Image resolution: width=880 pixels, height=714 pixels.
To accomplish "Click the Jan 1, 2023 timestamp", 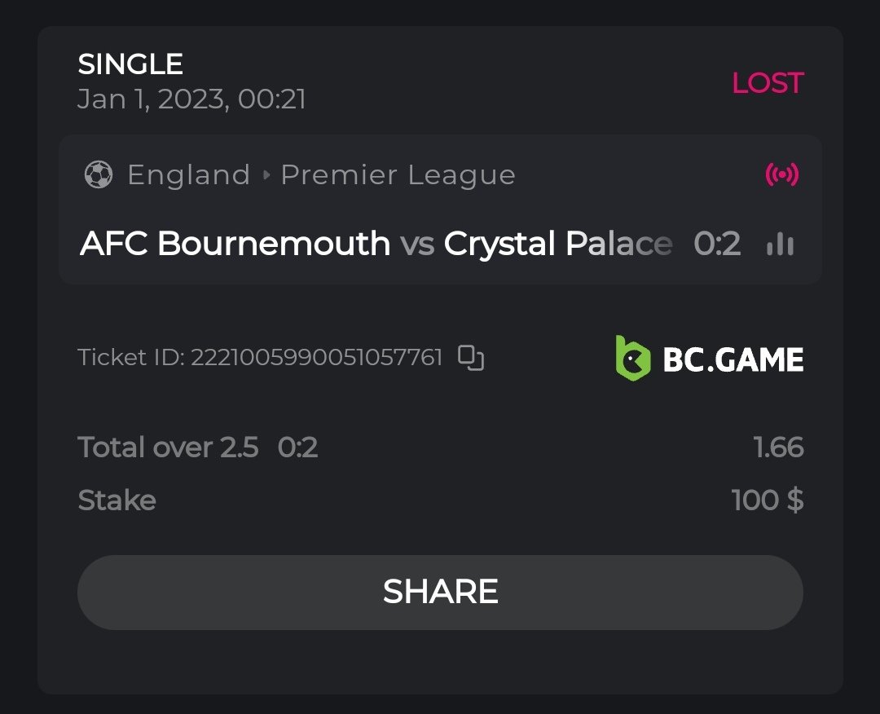I will (191, 99).
